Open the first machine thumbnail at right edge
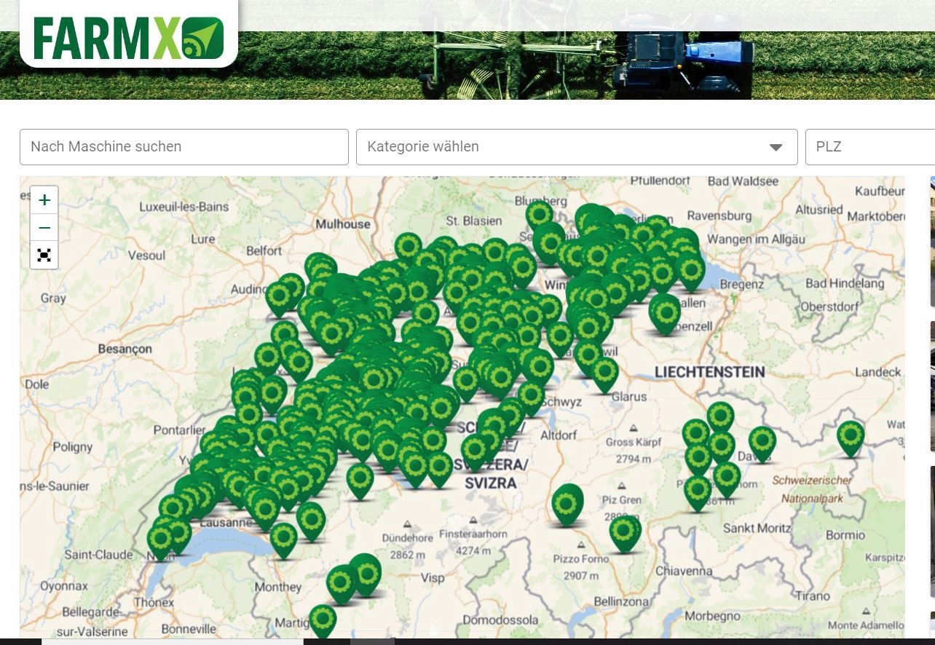This screenshot has width=935, height=645. [932, 242]
